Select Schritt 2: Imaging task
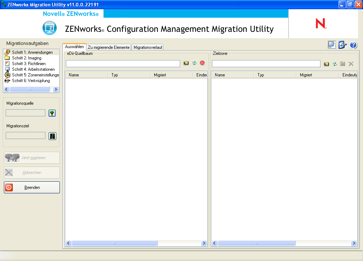363x261 pixels. [x=27, y=58]
